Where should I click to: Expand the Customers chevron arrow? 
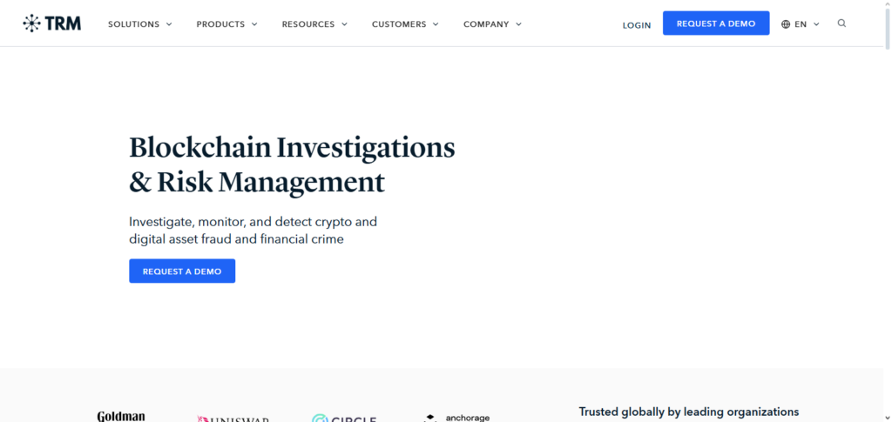(x=436, y=24)
